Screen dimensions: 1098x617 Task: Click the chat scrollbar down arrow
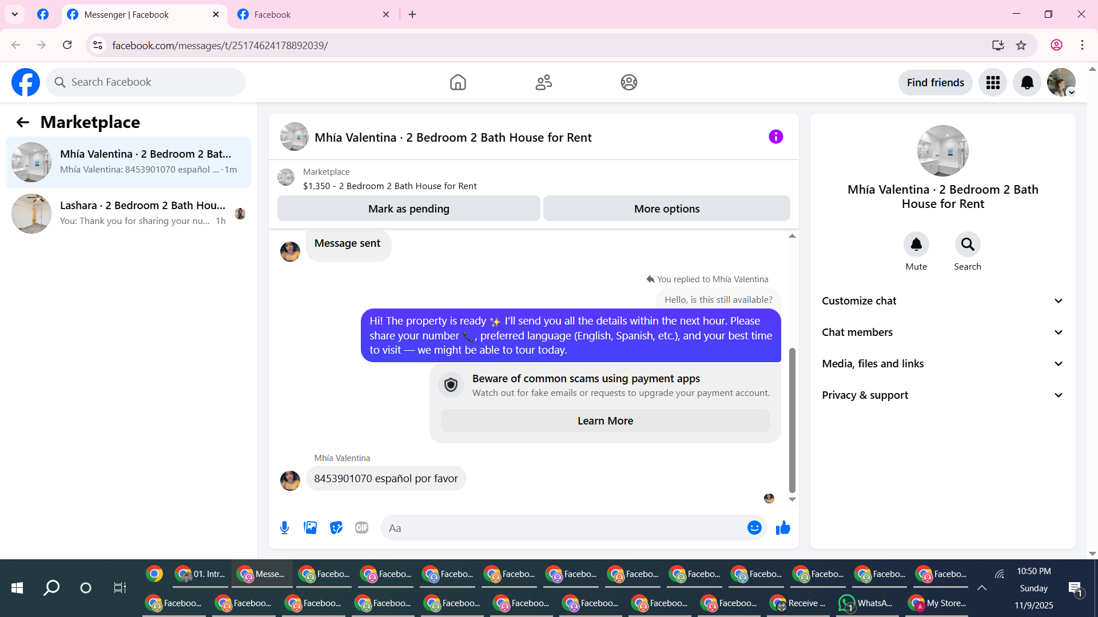pos(792,499)
